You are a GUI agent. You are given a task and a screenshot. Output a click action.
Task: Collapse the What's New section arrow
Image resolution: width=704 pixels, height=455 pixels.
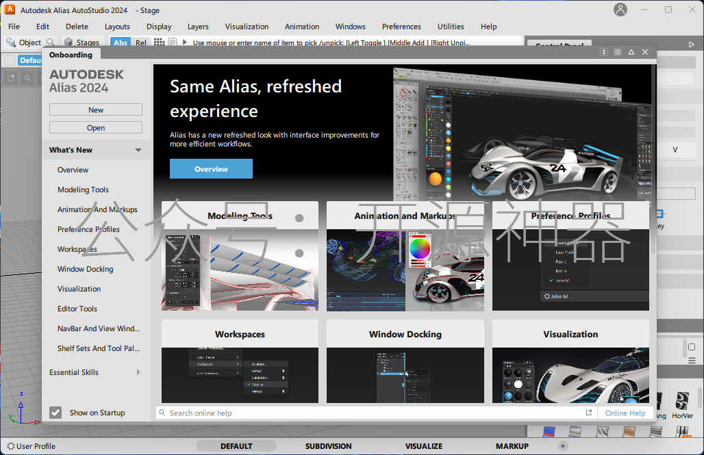tap(138, 151)
